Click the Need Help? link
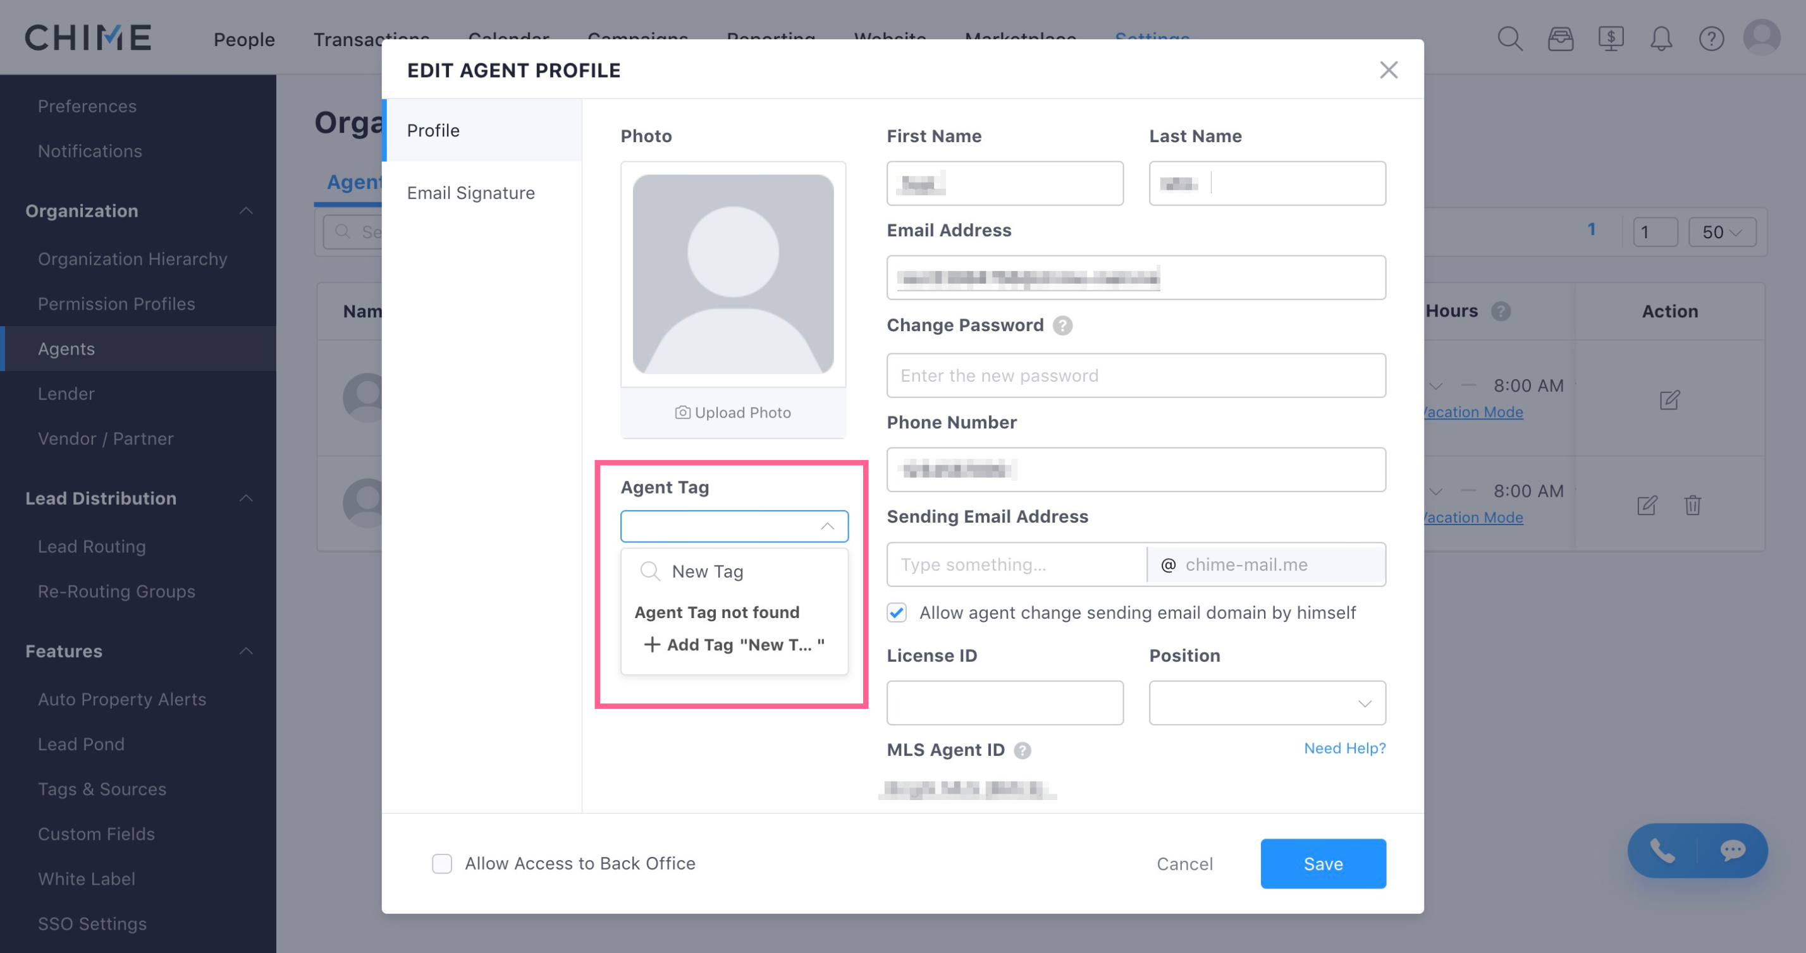The height and width of the screenshot is (953, 1806). pos(1344,748)
